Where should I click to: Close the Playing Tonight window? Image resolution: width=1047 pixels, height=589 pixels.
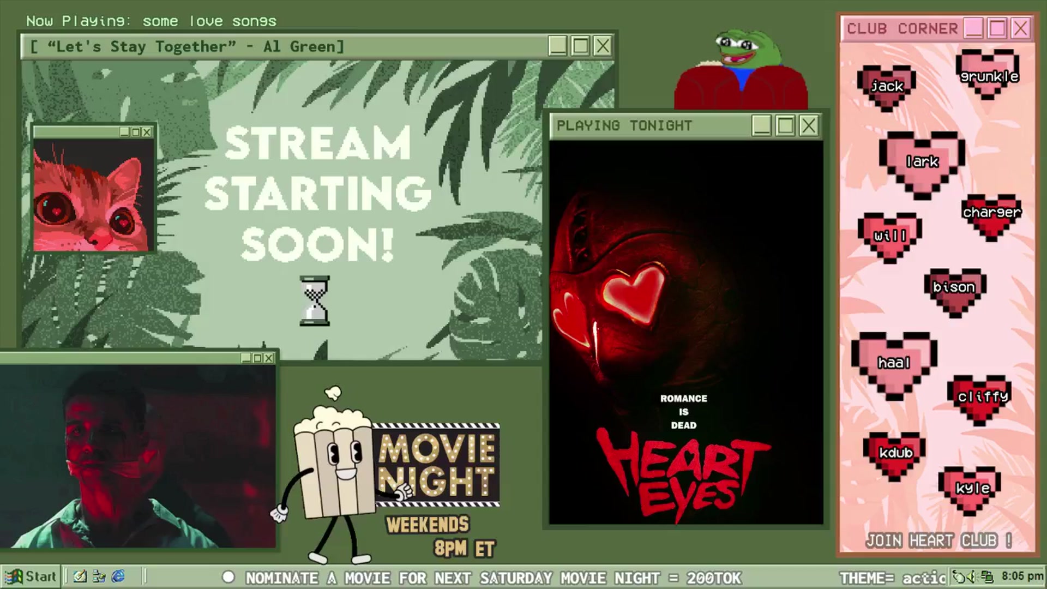tap(809, 125)
